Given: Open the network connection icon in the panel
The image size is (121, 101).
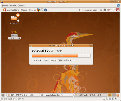Looking at the screenshot, I should (105, 10).
